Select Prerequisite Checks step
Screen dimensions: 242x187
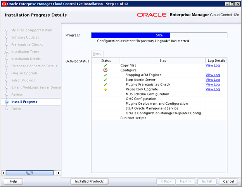click(x=27, y=44)
